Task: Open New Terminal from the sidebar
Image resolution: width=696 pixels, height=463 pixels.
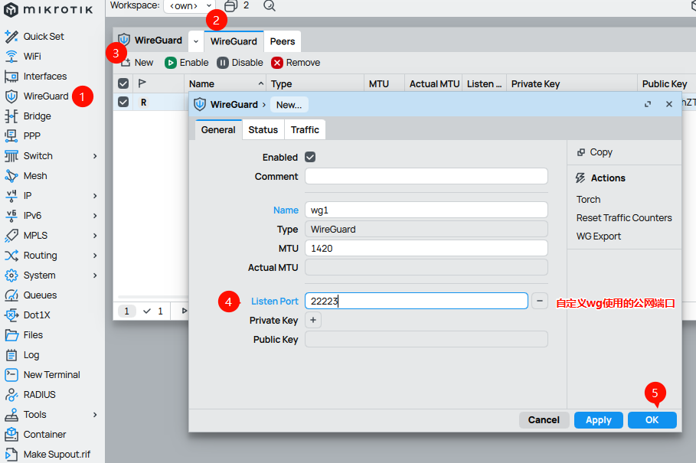Action: coord(51,374)
